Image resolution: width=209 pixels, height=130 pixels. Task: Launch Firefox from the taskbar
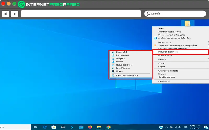click(90, 127)
